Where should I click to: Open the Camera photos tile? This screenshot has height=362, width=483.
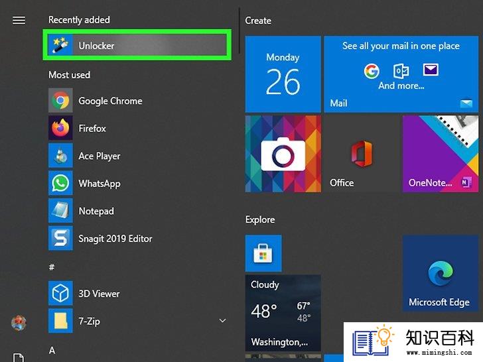click(x=283, y=154)
